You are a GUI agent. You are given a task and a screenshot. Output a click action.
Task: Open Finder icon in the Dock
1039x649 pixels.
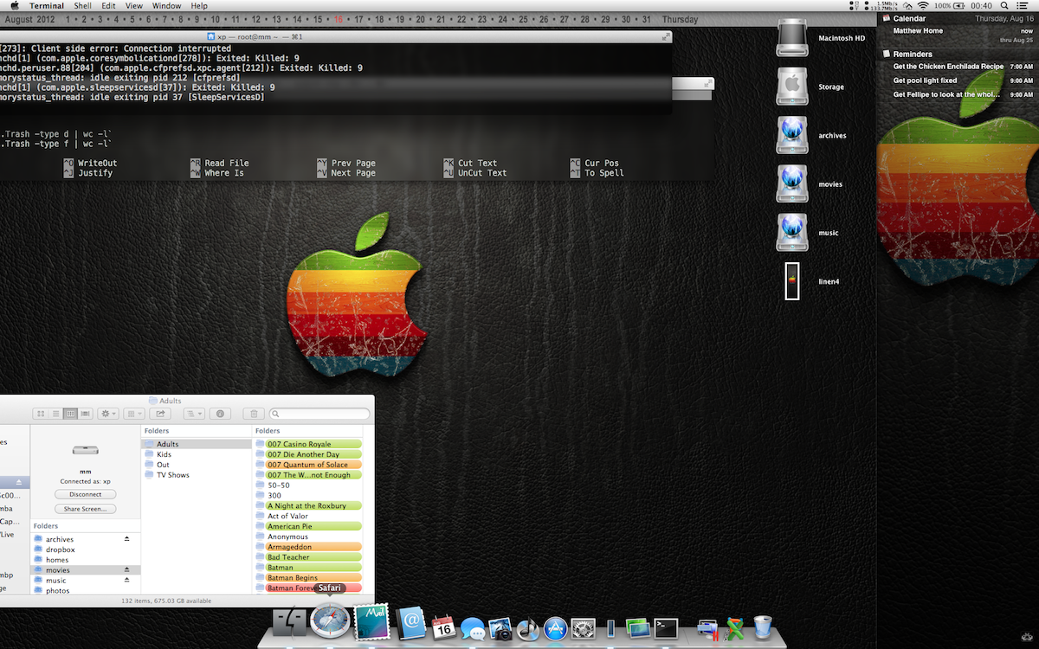[x=288, y=624]
